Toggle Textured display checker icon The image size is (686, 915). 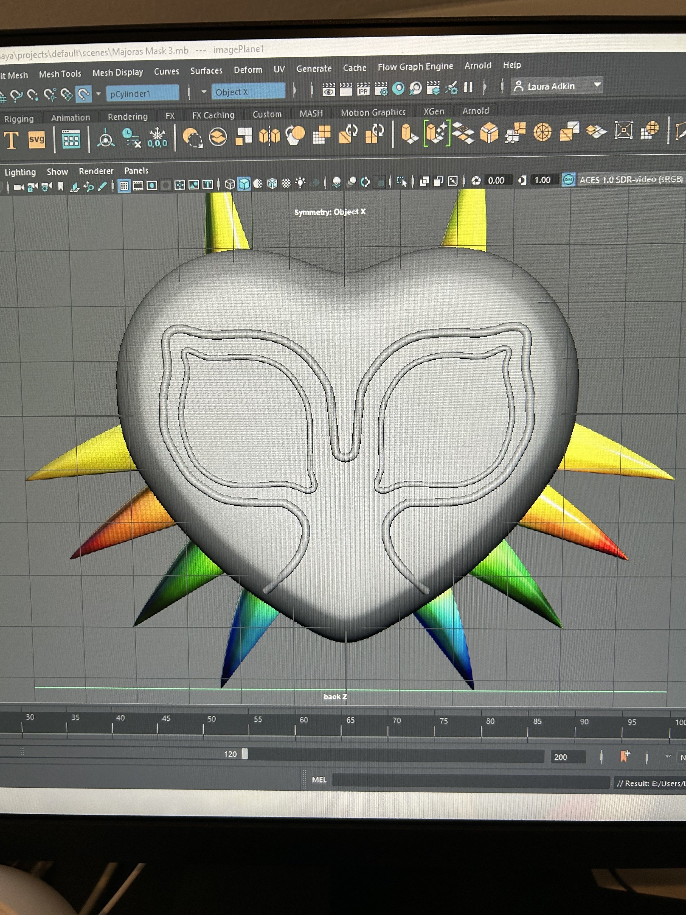(x=286, y=183)
